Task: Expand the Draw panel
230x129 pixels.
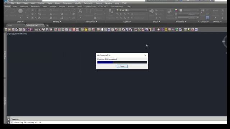Action: (20, 21)
